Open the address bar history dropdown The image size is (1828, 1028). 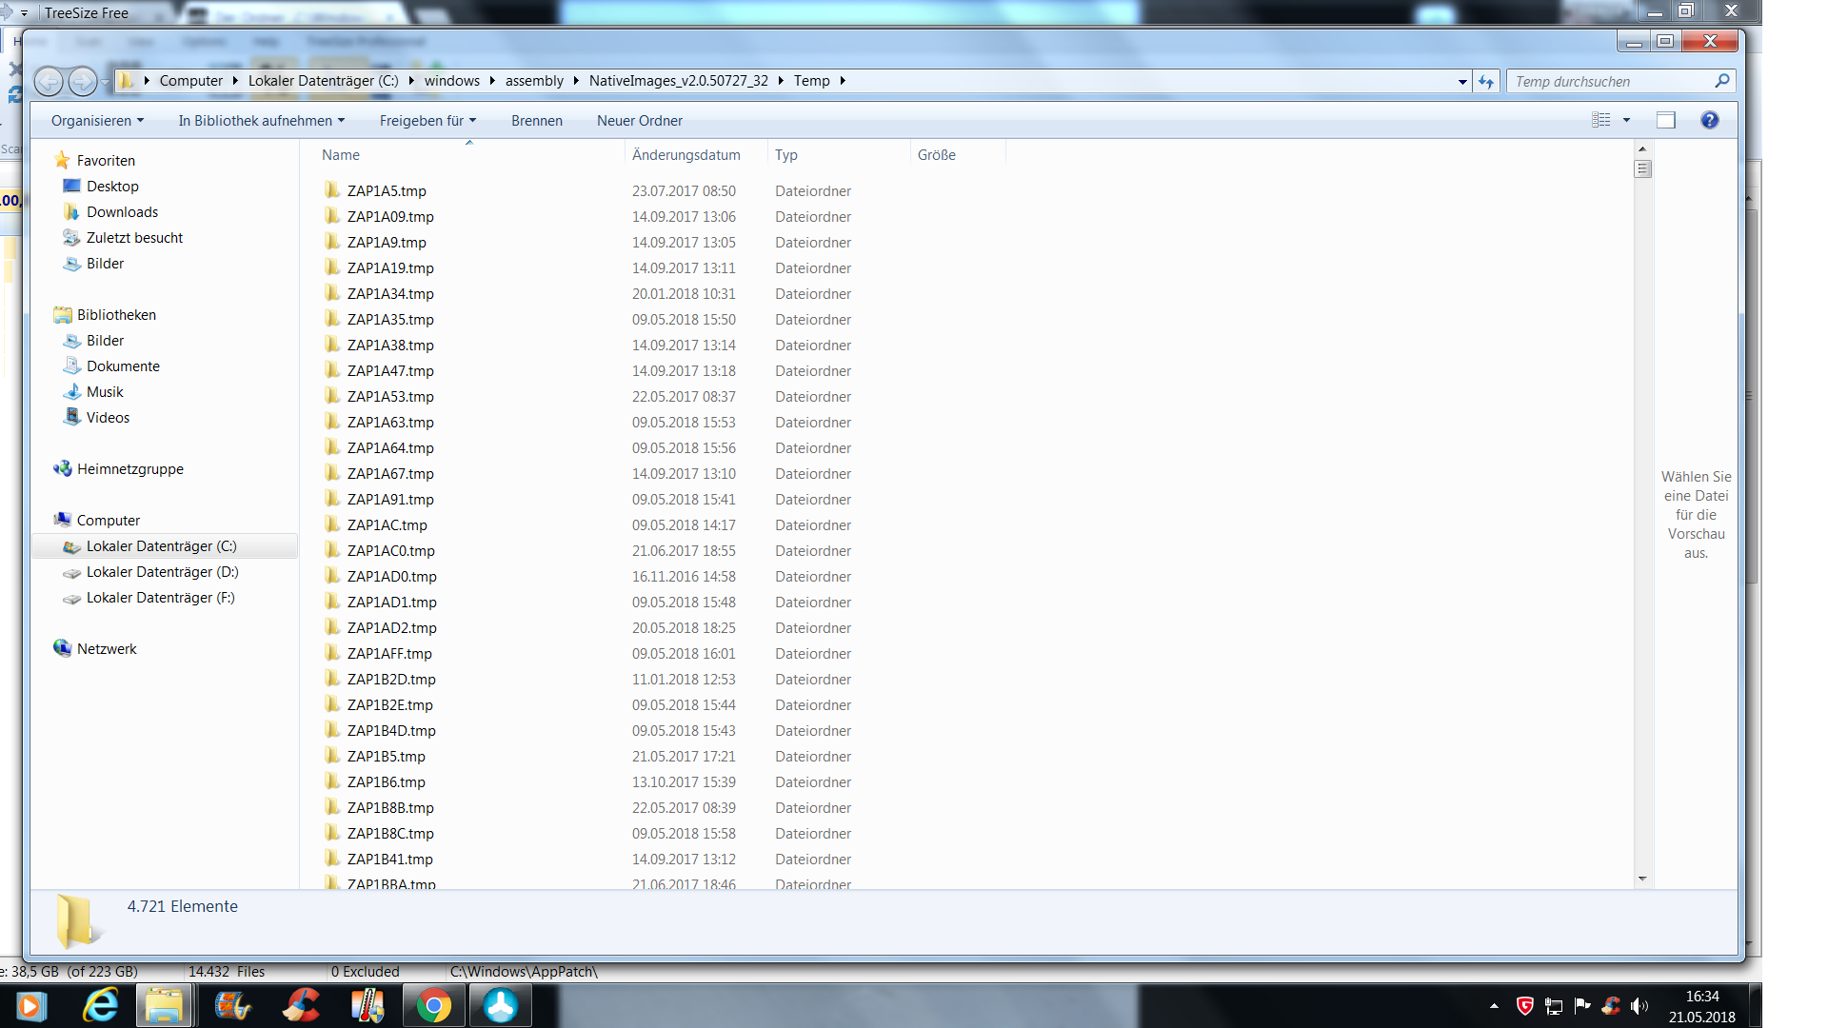pos(1462,82)
